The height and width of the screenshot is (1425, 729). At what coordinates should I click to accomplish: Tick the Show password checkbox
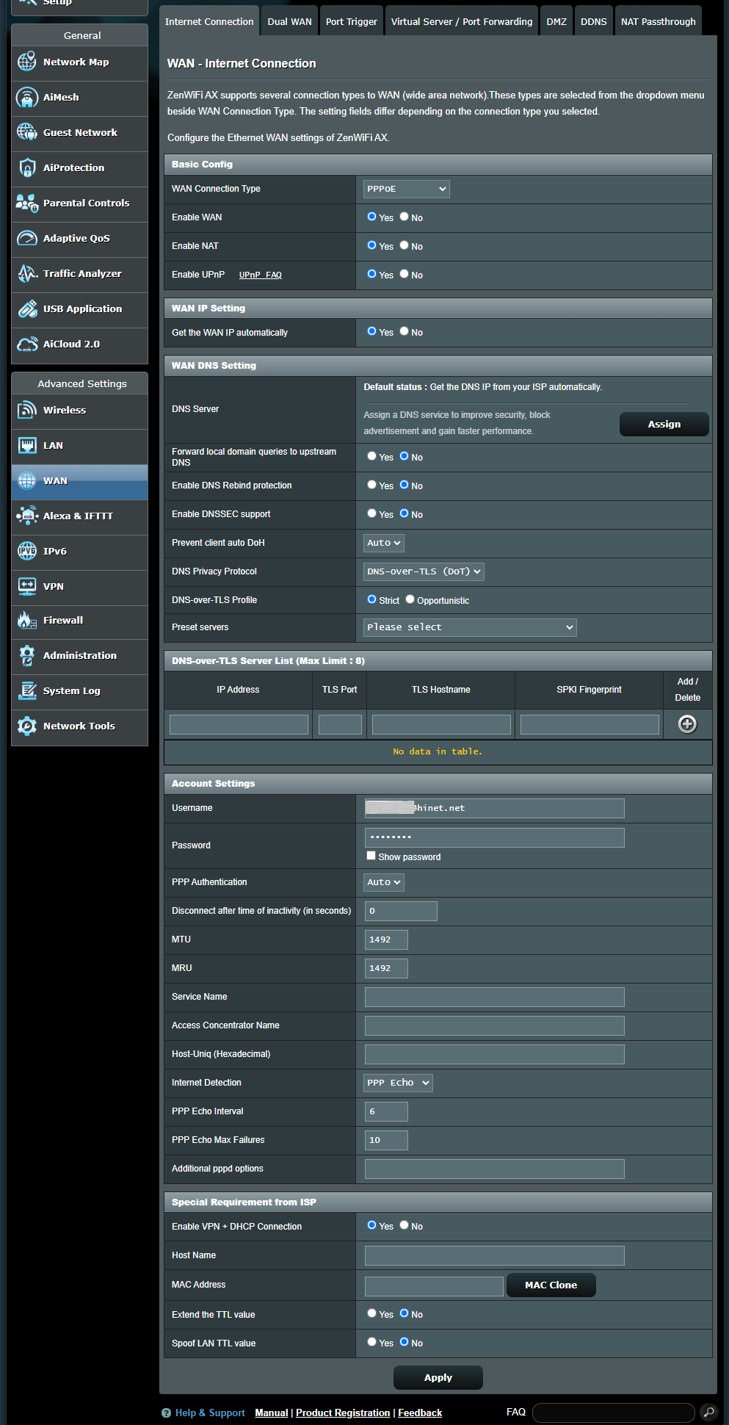[x=371, y=856]
